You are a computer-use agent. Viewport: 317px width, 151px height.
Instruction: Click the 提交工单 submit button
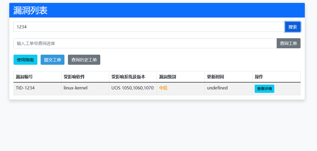point(53,60)
